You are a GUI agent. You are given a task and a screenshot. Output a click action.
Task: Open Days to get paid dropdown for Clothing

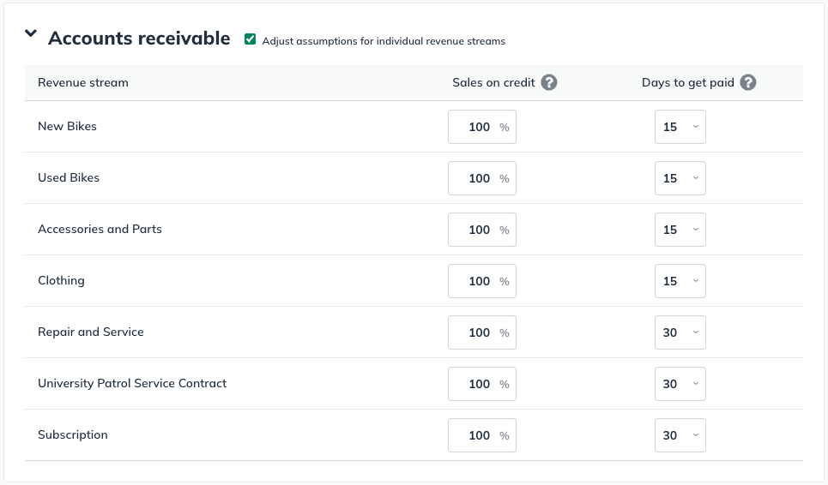pos(680,281)
